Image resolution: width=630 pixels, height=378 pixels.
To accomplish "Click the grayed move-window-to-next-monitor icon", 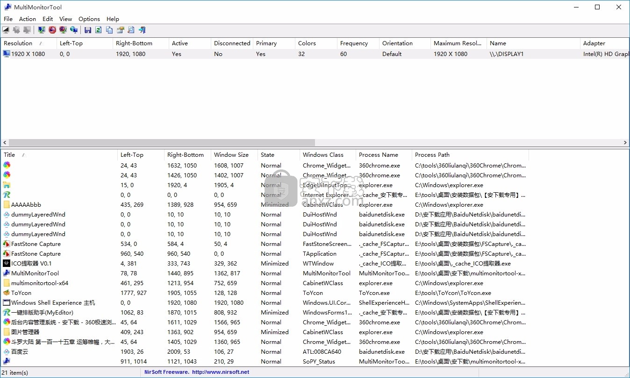I will point(16,30).
